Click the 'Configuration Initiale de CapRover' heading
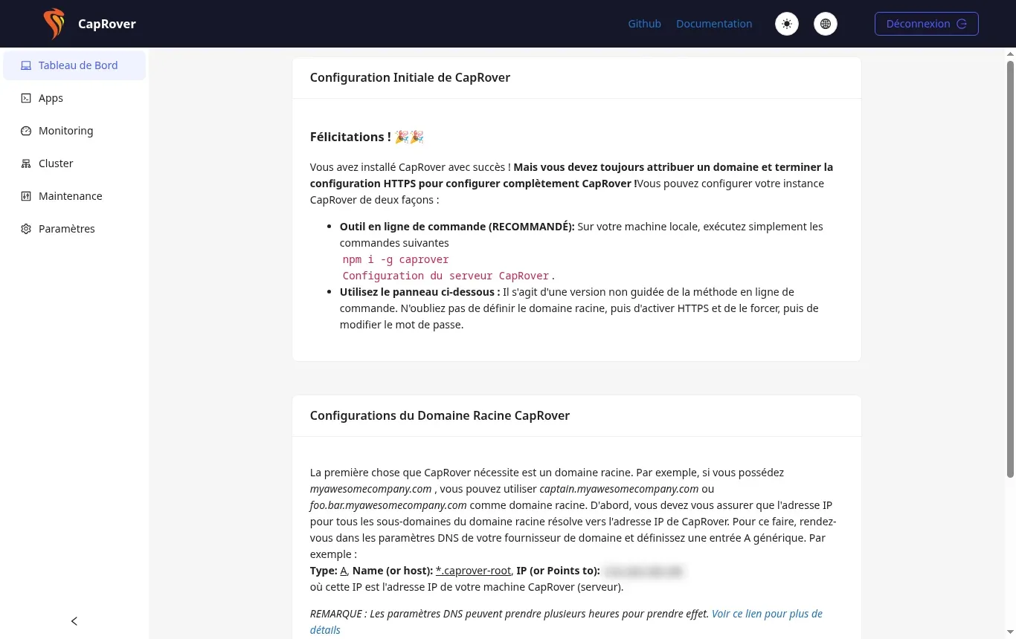Screen dimensions: 1016x639 pos(410,77)
